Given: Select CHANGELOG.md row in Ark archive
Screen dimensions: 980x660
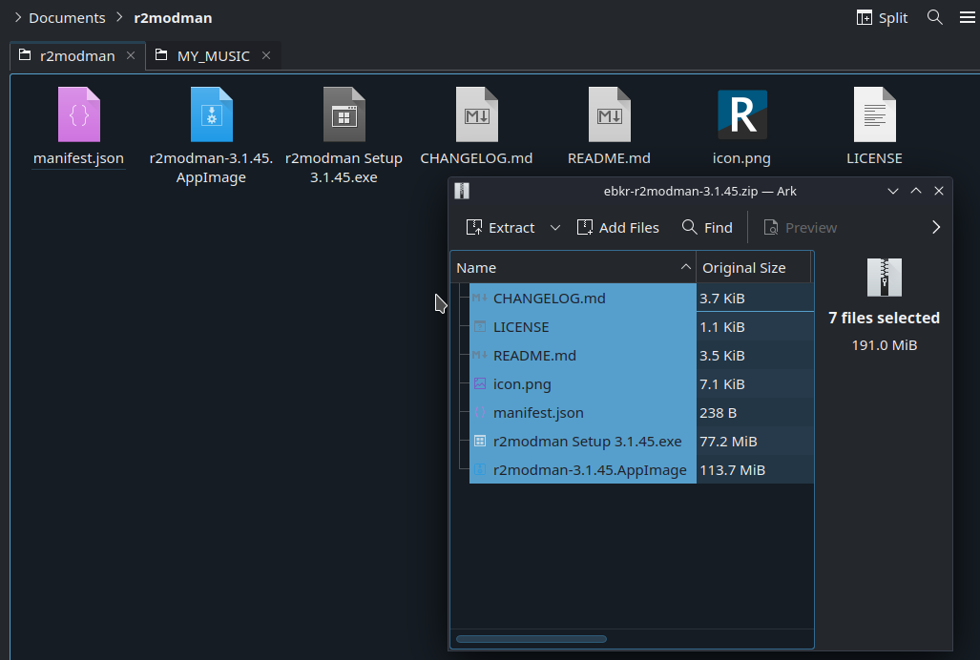Looking at the screenshot, I should point(582,299).
